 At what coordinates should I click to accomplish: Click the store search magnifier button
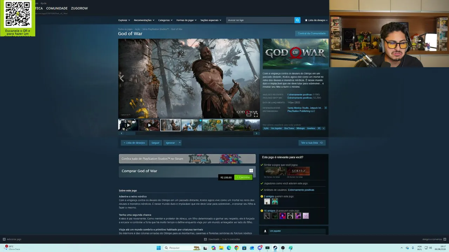click(297, 20)
